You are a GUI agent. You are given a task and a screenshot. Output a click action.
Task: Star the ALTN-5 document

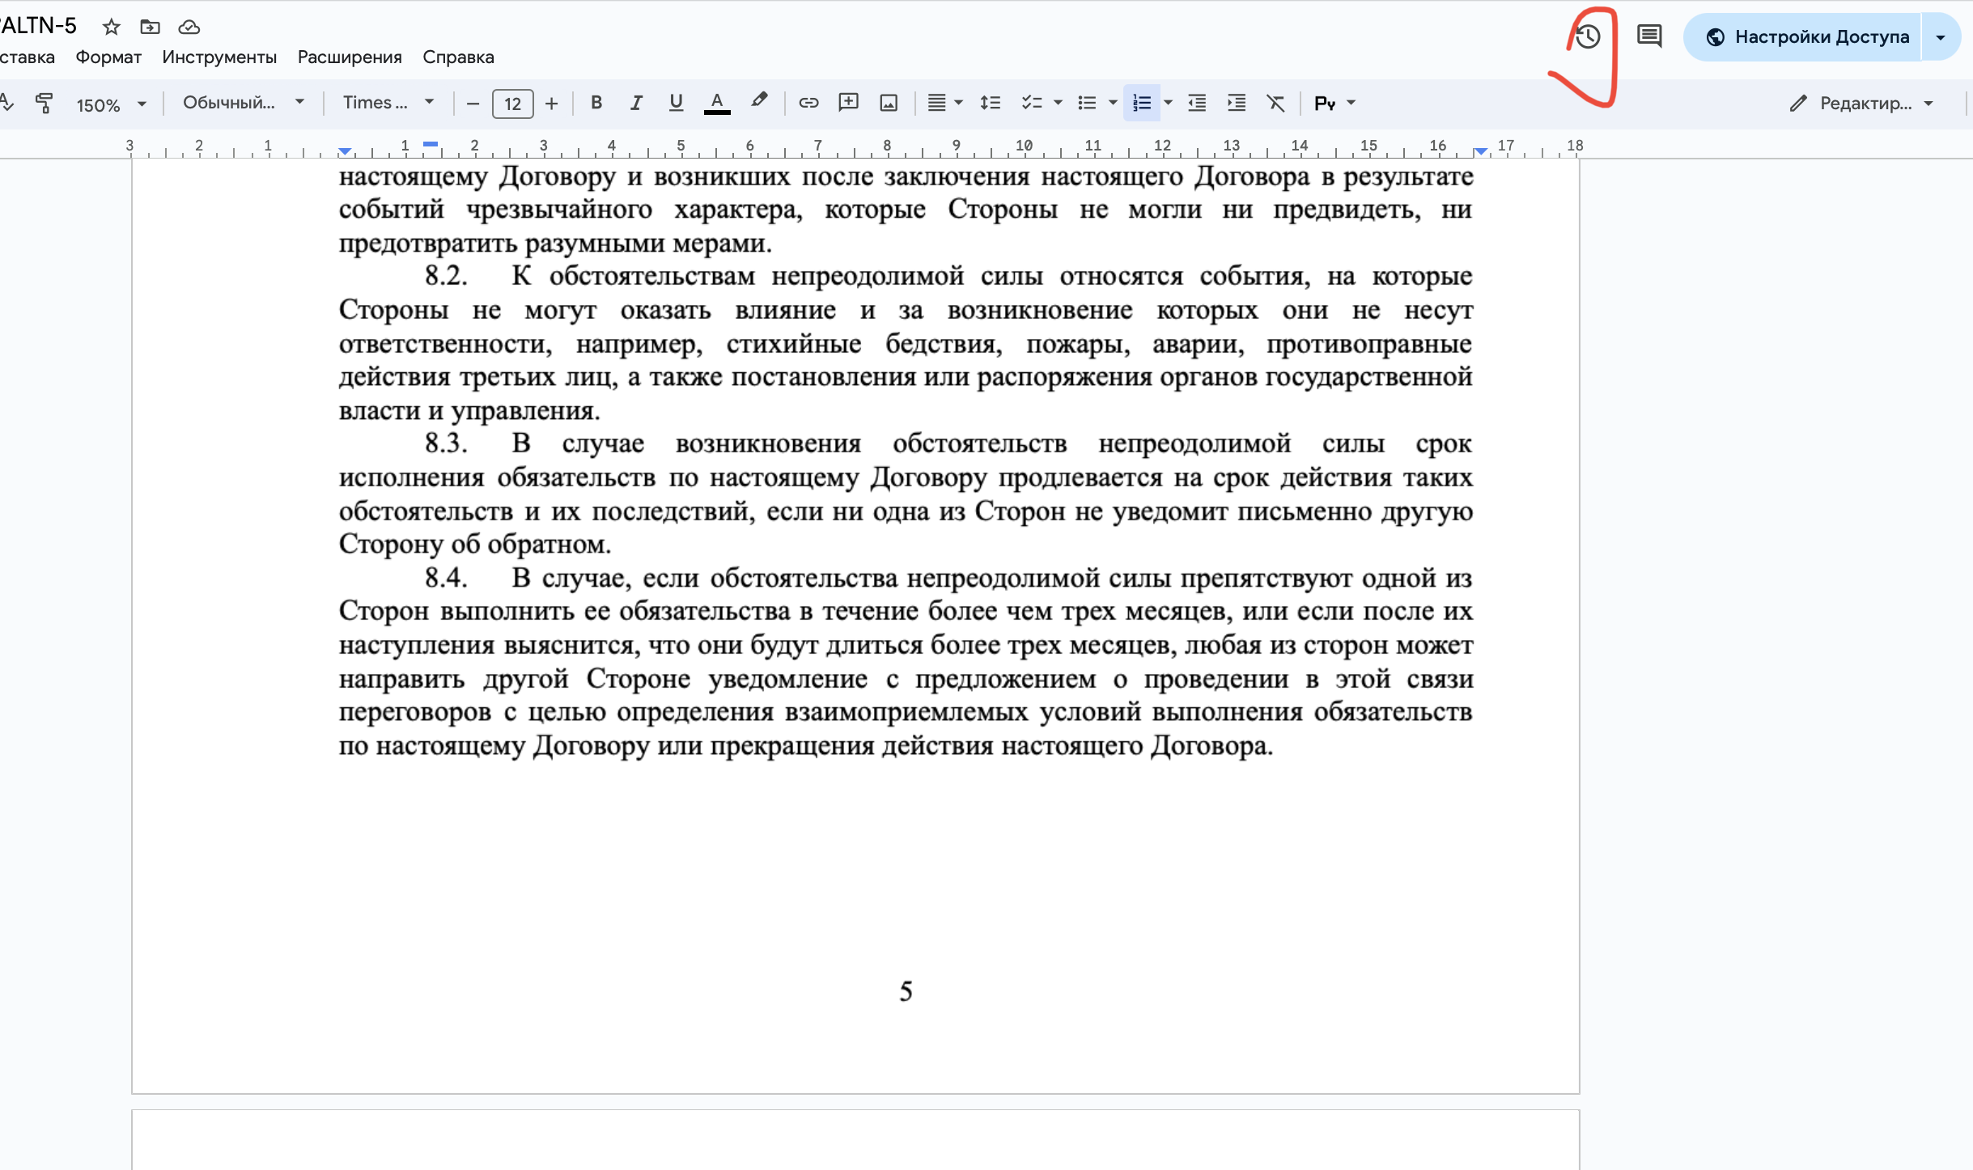111,27
